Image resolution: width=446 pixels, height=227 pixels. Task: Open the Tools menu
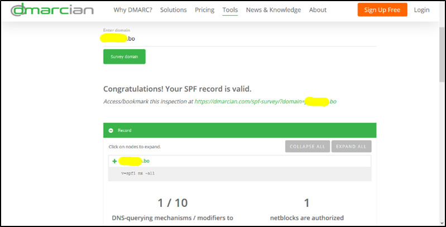230,10
